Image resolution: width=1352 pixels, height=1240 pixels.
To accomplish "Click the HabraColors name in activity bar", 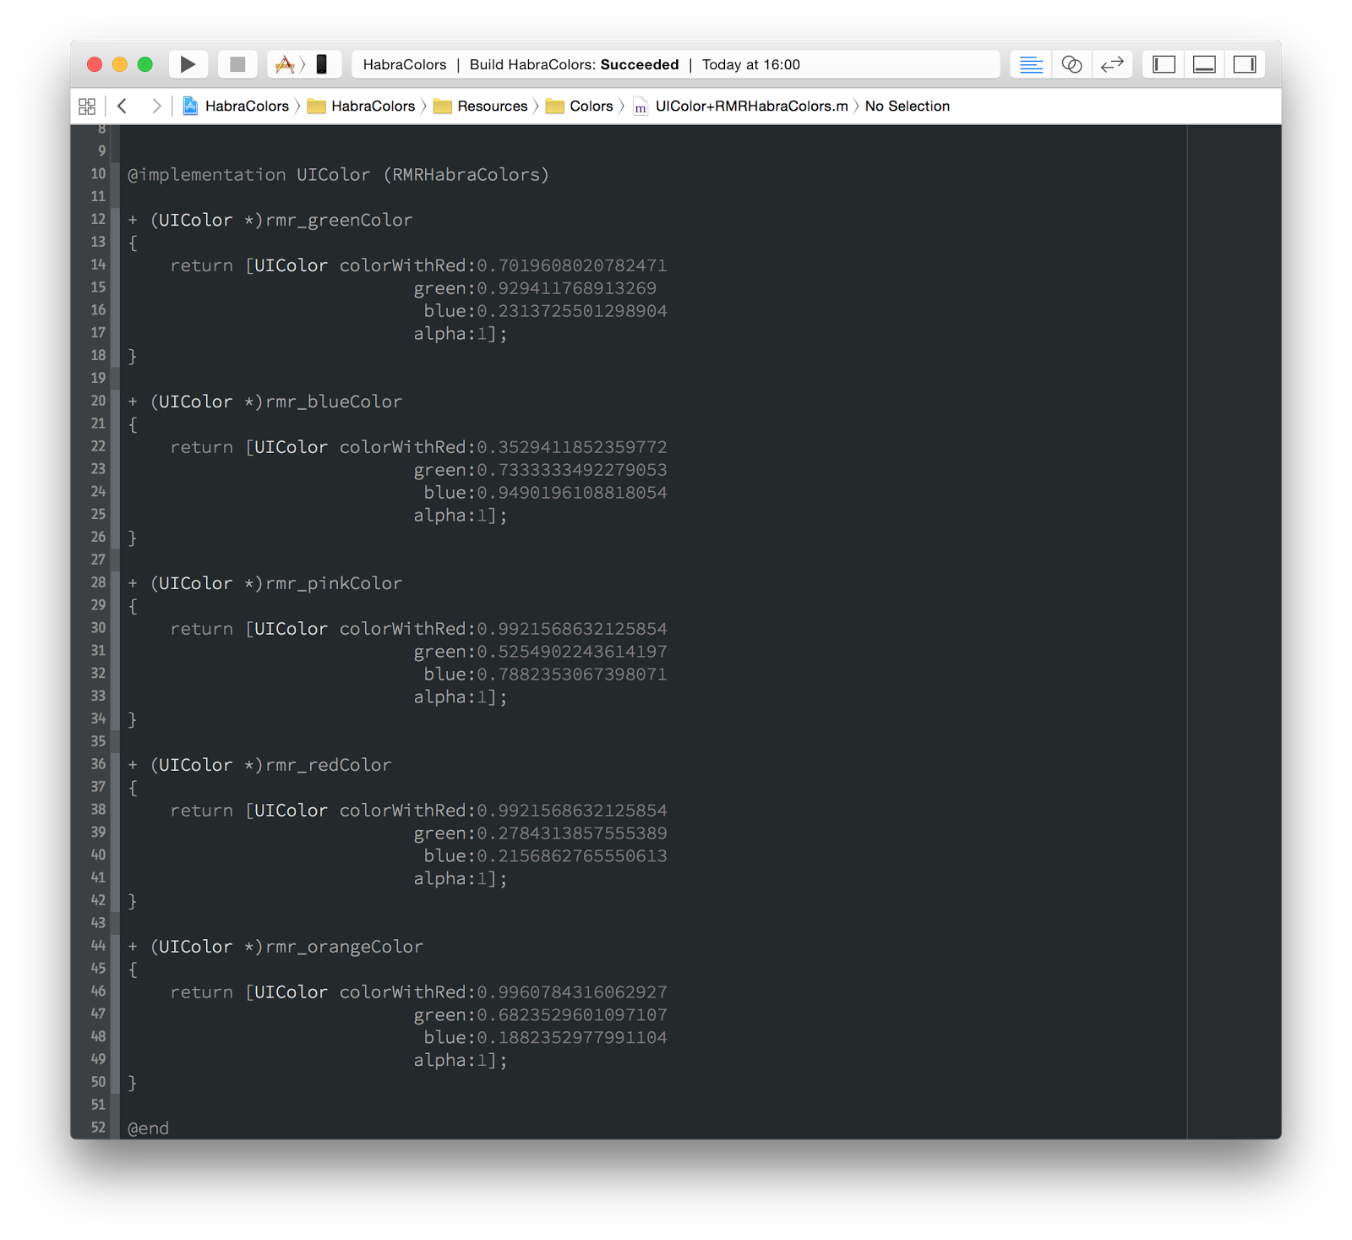I will click(x=405, y=64).
